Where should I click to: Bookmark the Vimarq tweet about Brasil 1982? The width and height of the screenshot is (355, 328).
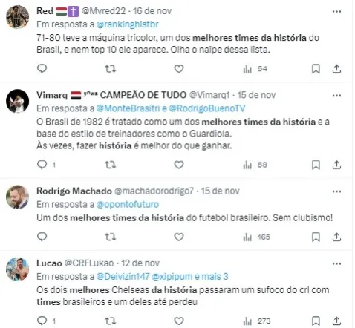[316, 165]
